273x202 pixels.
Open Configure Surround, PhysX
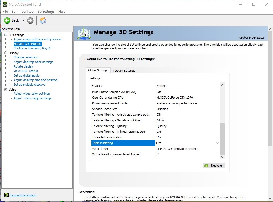point(32,48)
